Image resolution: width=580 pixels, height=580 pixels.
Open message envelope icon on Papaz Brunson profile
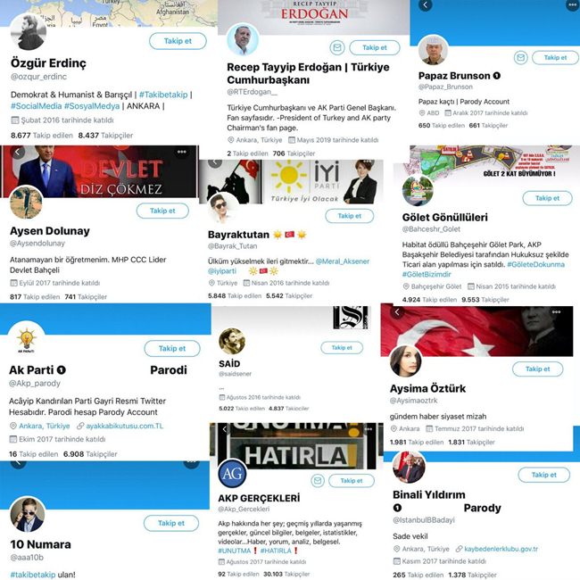[520, 58]
